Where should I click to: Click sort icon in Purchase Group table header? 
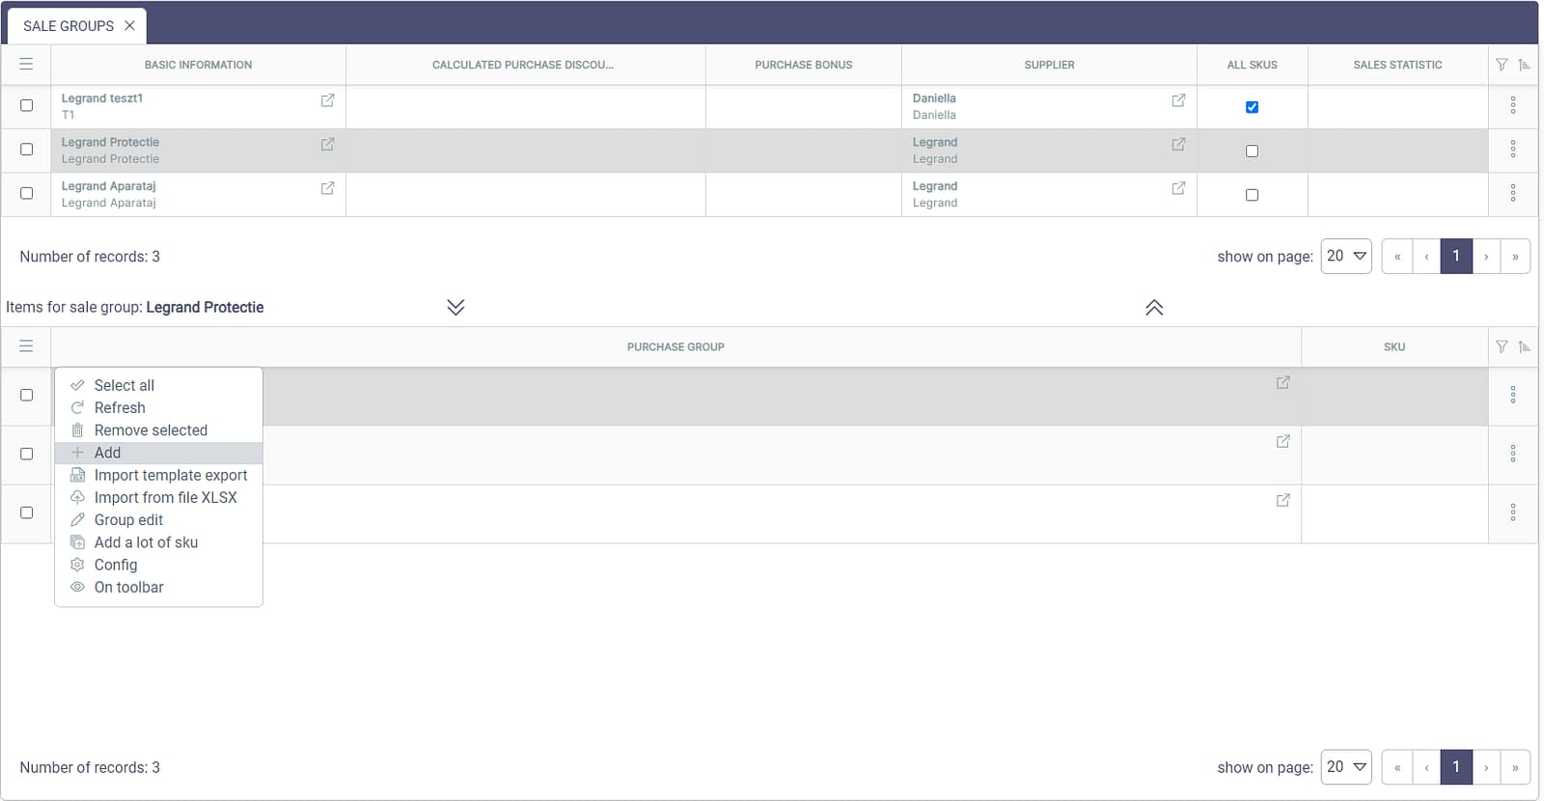pyautogui.click(x=1524, y=346)
